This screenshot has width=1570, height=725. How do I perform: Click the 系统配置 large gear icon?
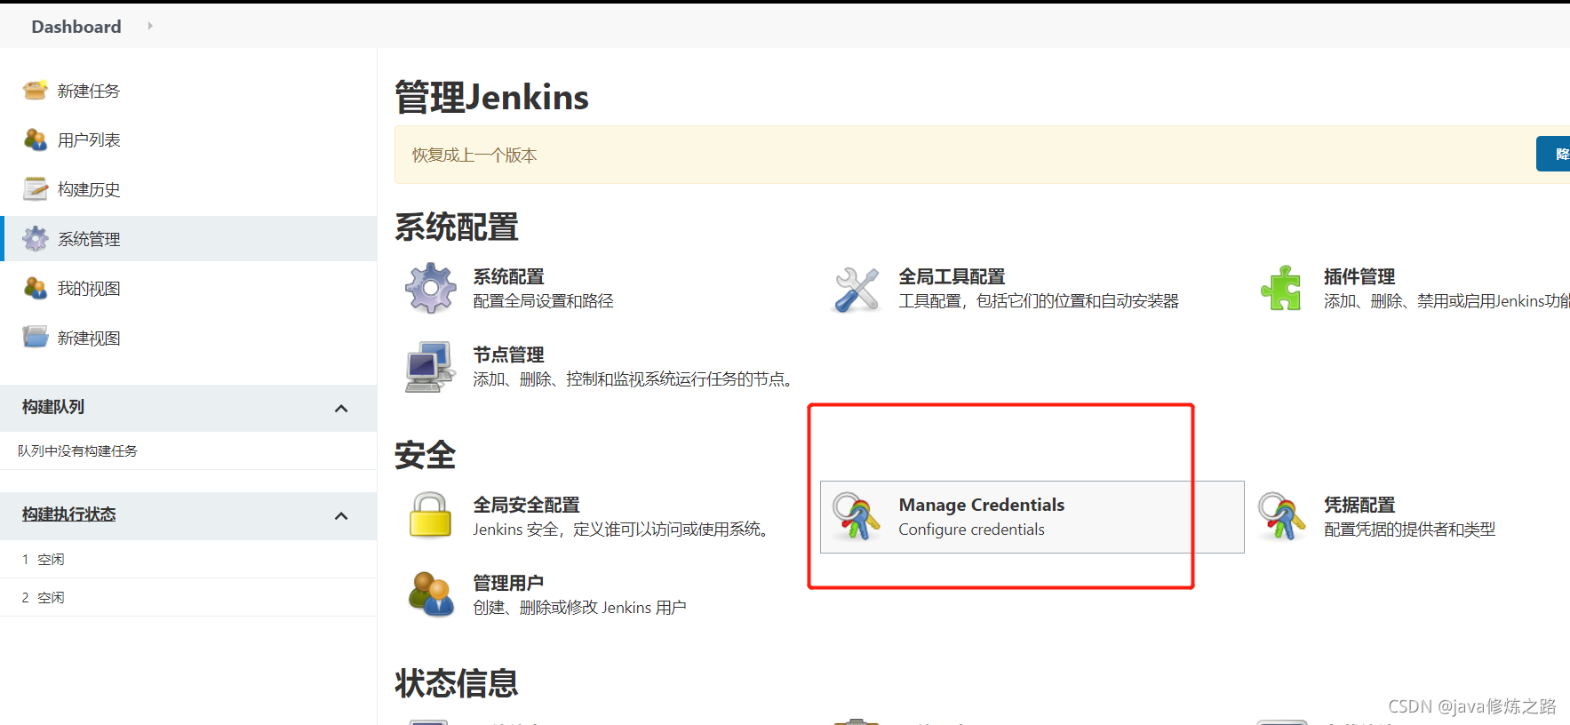[431, 288]
